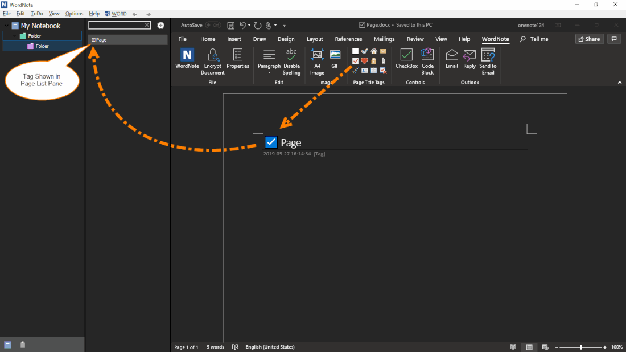Apply the envelope title tag
This screenshot has width=626, height=352.
tap(383, 51)
